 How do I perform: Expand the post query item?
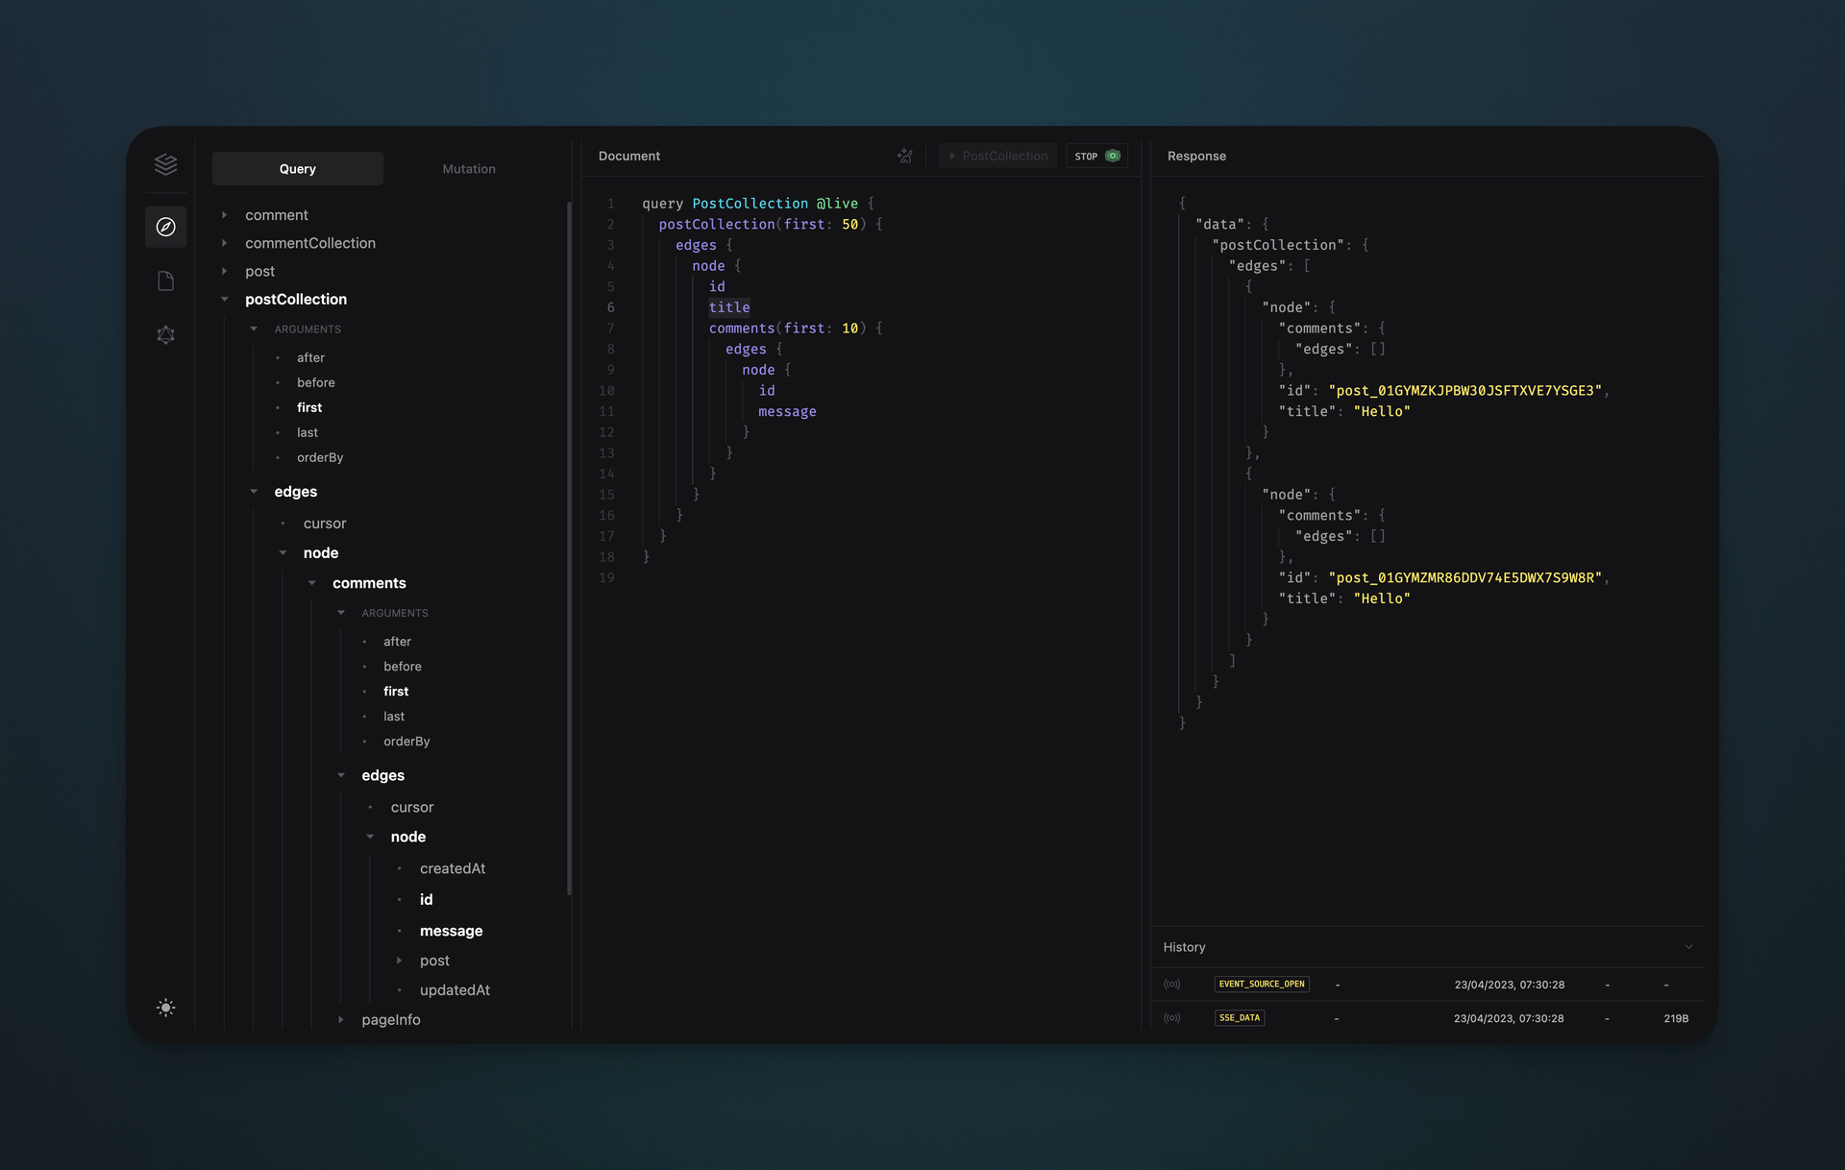coord(225,271)
